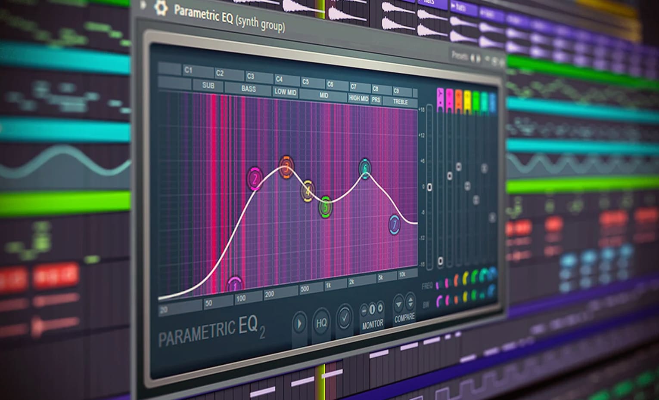Click the circle button above MONITOR
The width and height of the screenshot is (659, 400).
tap(380, 307)
